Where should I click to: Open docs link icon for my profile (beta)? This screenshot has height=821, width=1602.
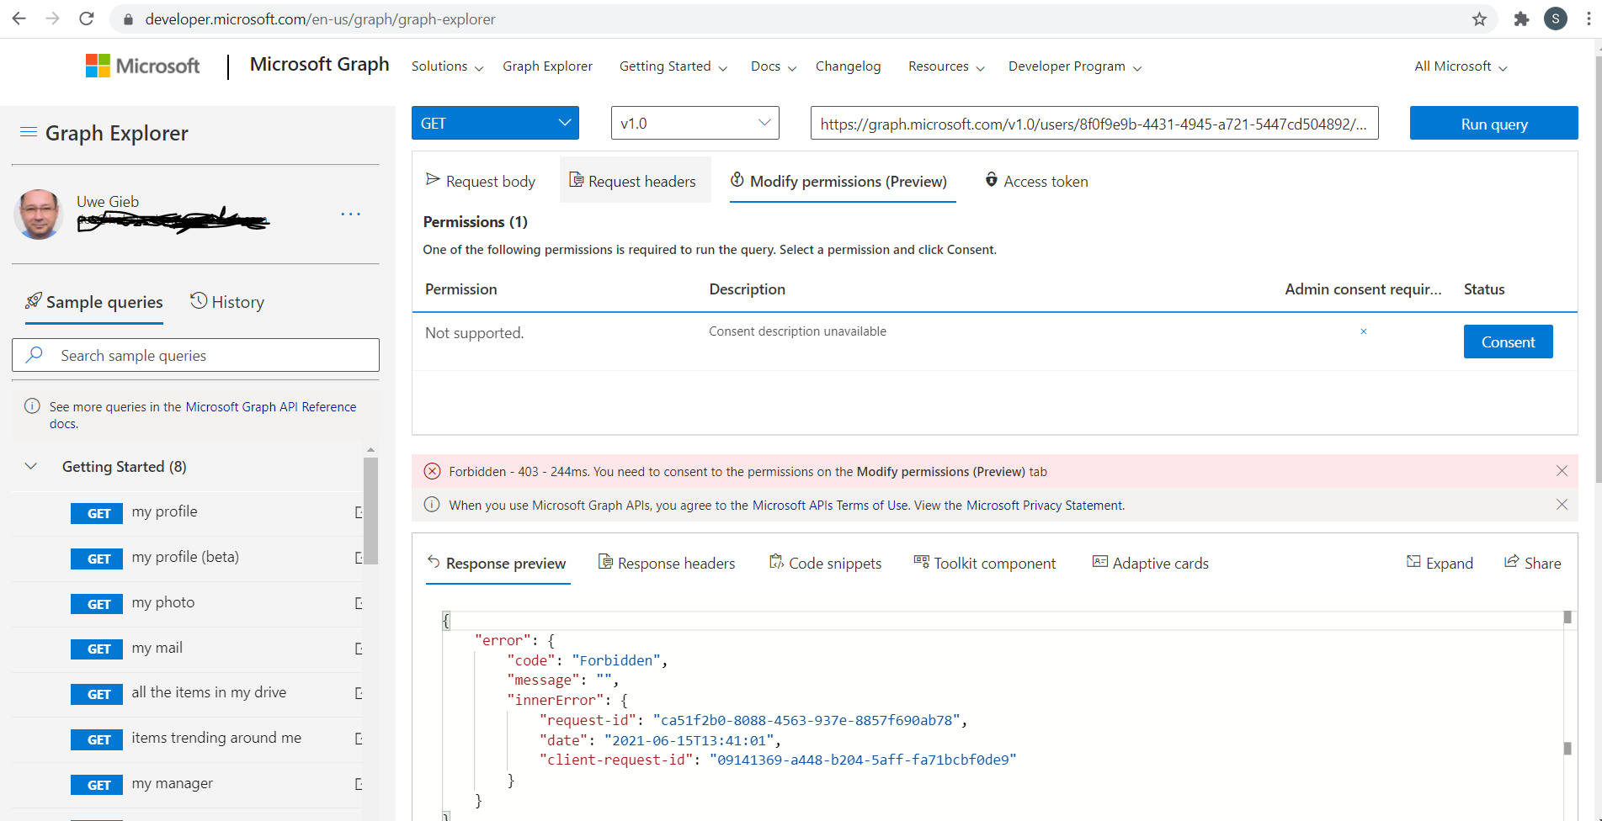[x=359, y=558]
